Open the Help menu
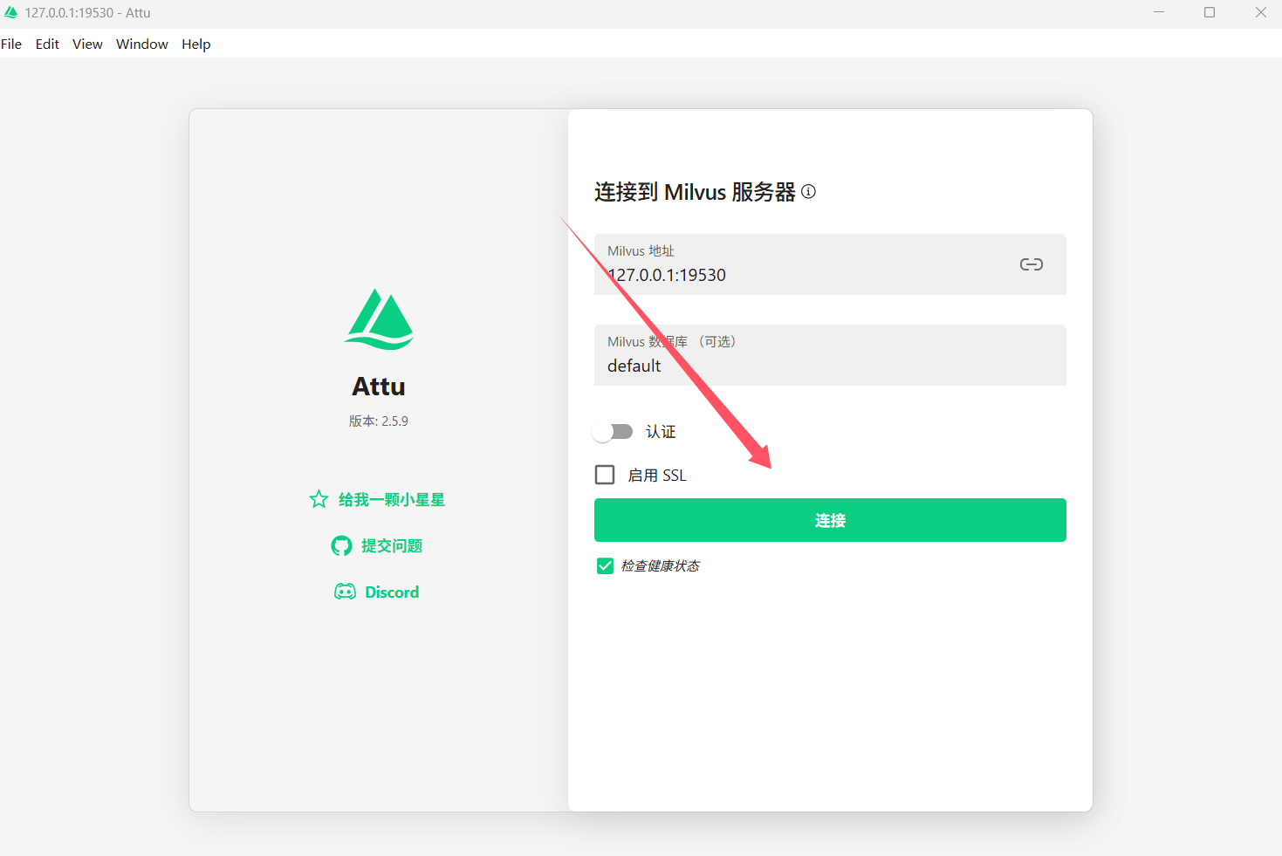Screen dimensions: 1282x856 pyautogui.click(x=196, y=44)
